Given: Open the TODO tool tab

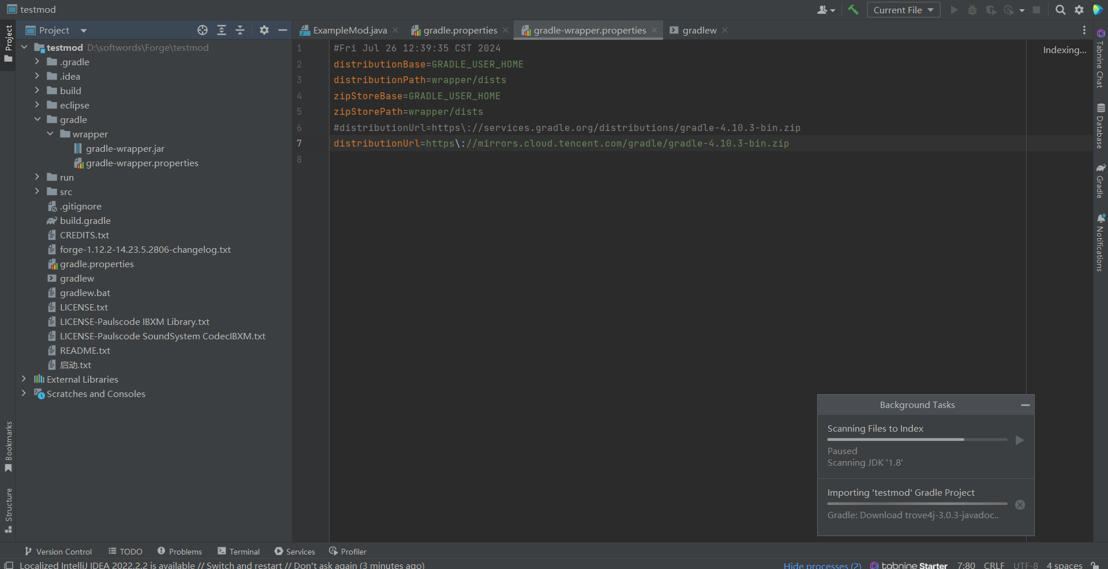Looking at the screenshot, I should point(125,552).
